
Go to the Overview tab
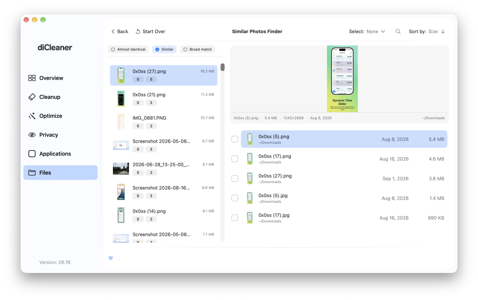coord(61,78)
